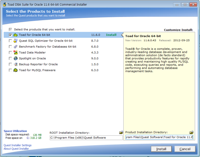
Task: Select the Toad for MySQL Freeware label
Action: tap(37, 70)
